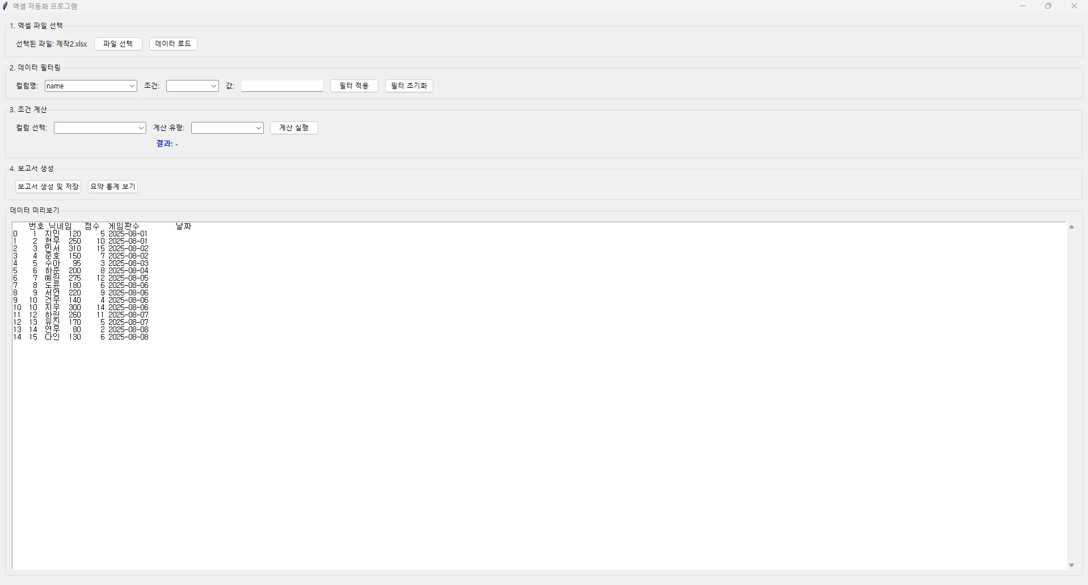The image size is (1088, 585).
Task: Click scrollbar down arrow in data preview
Action: 1072,565
